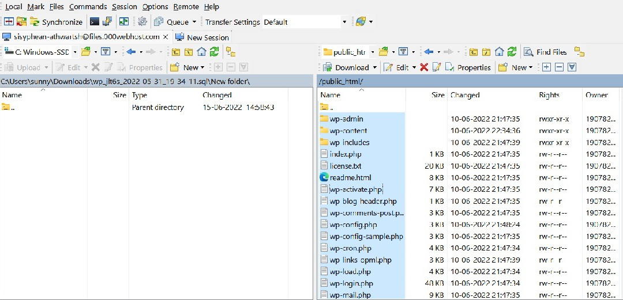623x300 pixels.
Task: Click the Synchronize button
Action: 56,22
